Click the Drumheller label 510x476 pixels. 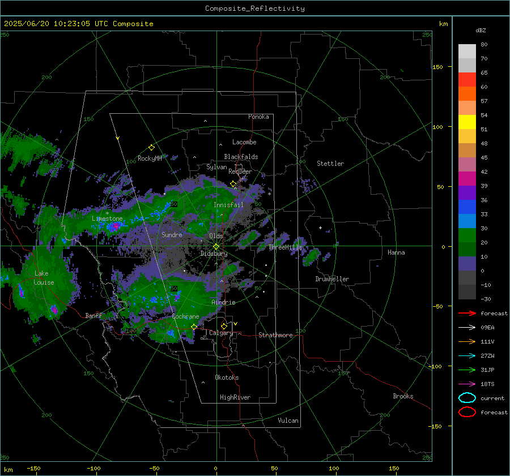click(x=332, y=279)
